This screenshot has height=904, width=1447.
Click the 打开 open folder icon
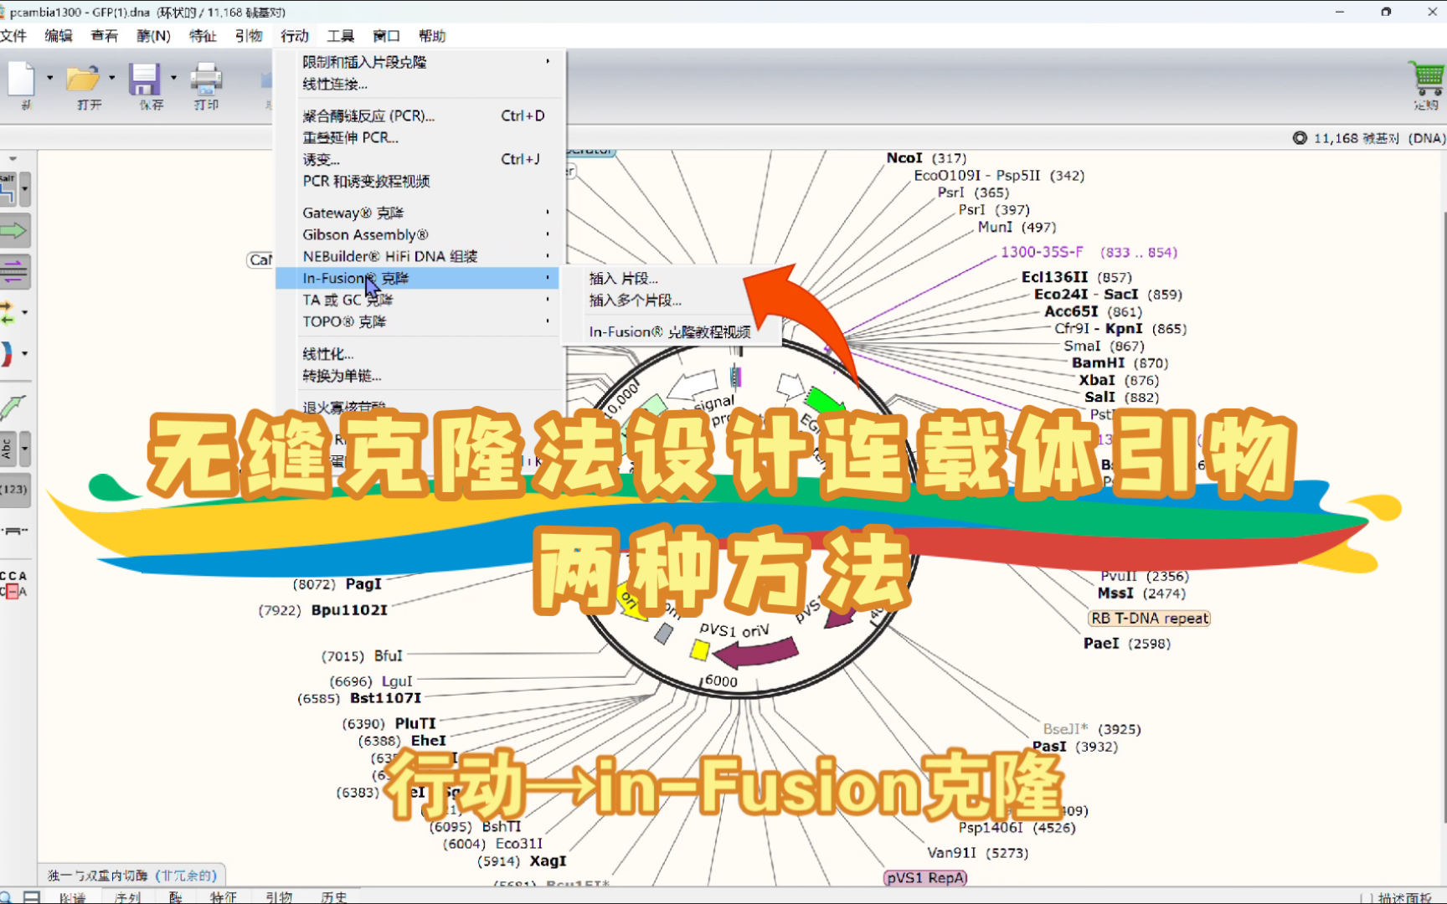tap(83, 79)
